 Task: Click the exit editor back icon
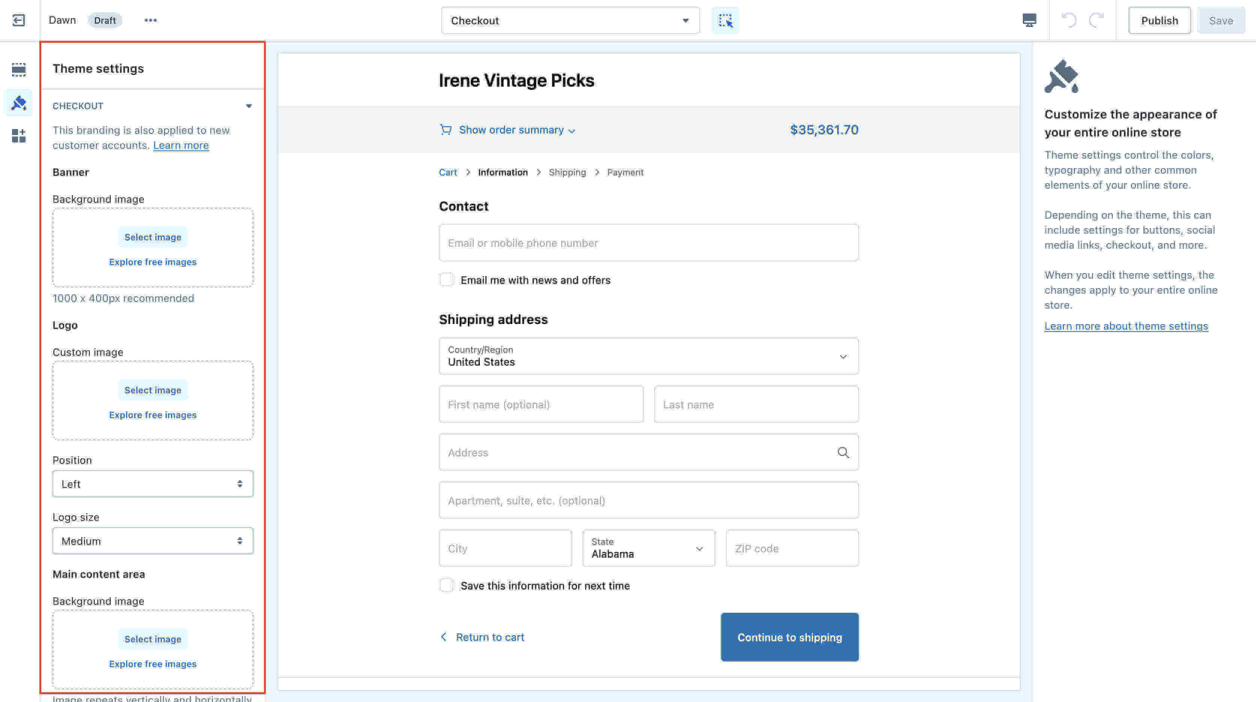(x=18, y=20)
